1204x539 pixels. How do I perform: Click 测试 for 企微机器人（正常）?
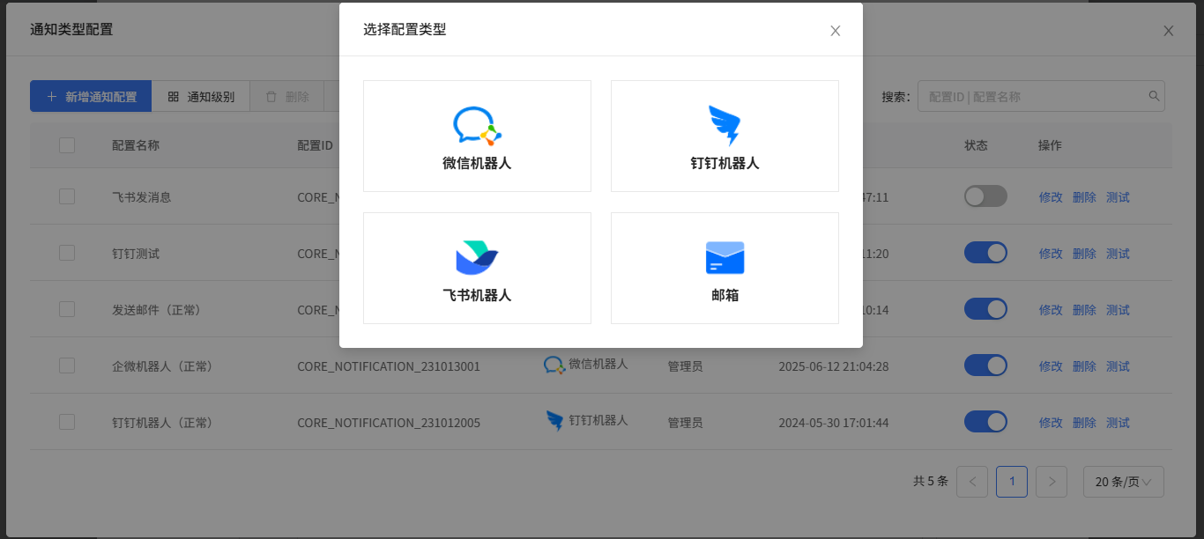tap(1118, 366)
